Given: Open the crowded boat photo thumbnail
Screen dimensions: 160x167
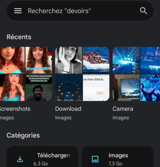Looking at the screenshot, I should point(96,60).
